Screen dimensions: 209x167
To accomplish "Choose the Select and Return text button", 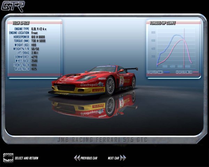I will [26, 158].
